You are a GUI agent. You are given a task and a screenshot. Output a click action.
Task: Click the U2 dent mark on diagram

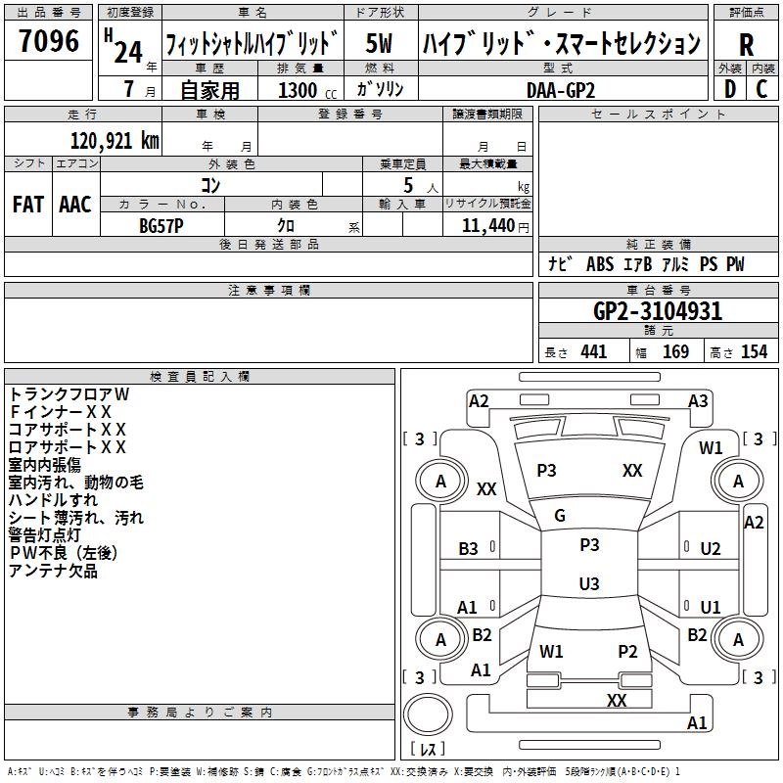coord(711,549)
